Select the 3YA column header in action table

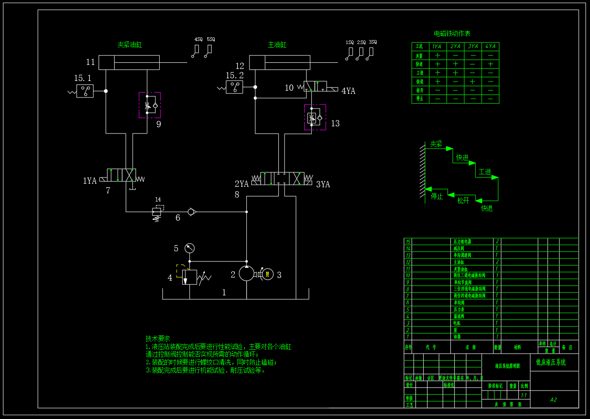pyautogui.click(x=473, y=46)
